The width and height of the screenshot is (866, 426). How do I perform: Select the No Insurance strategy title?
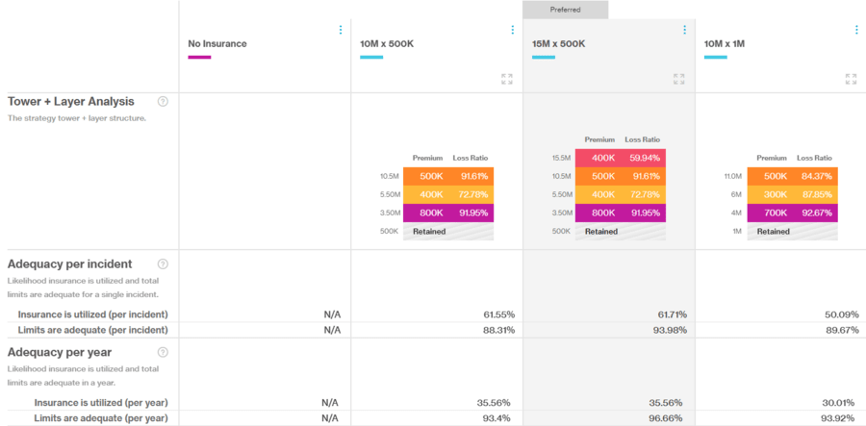click(x=217, y=43)
